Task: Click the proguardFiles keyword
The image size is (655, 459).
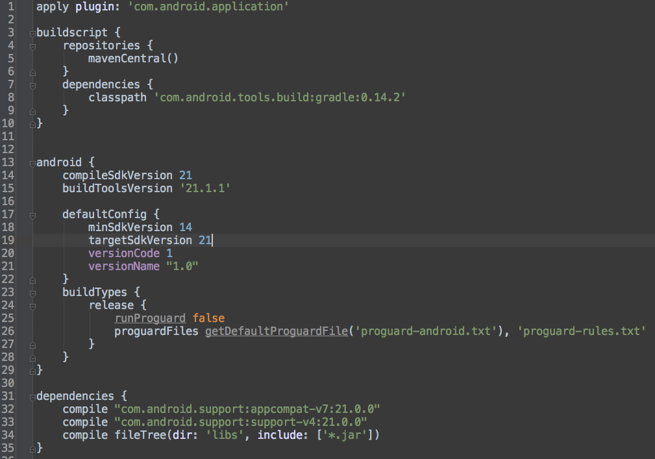Action: tap(156, 331)
